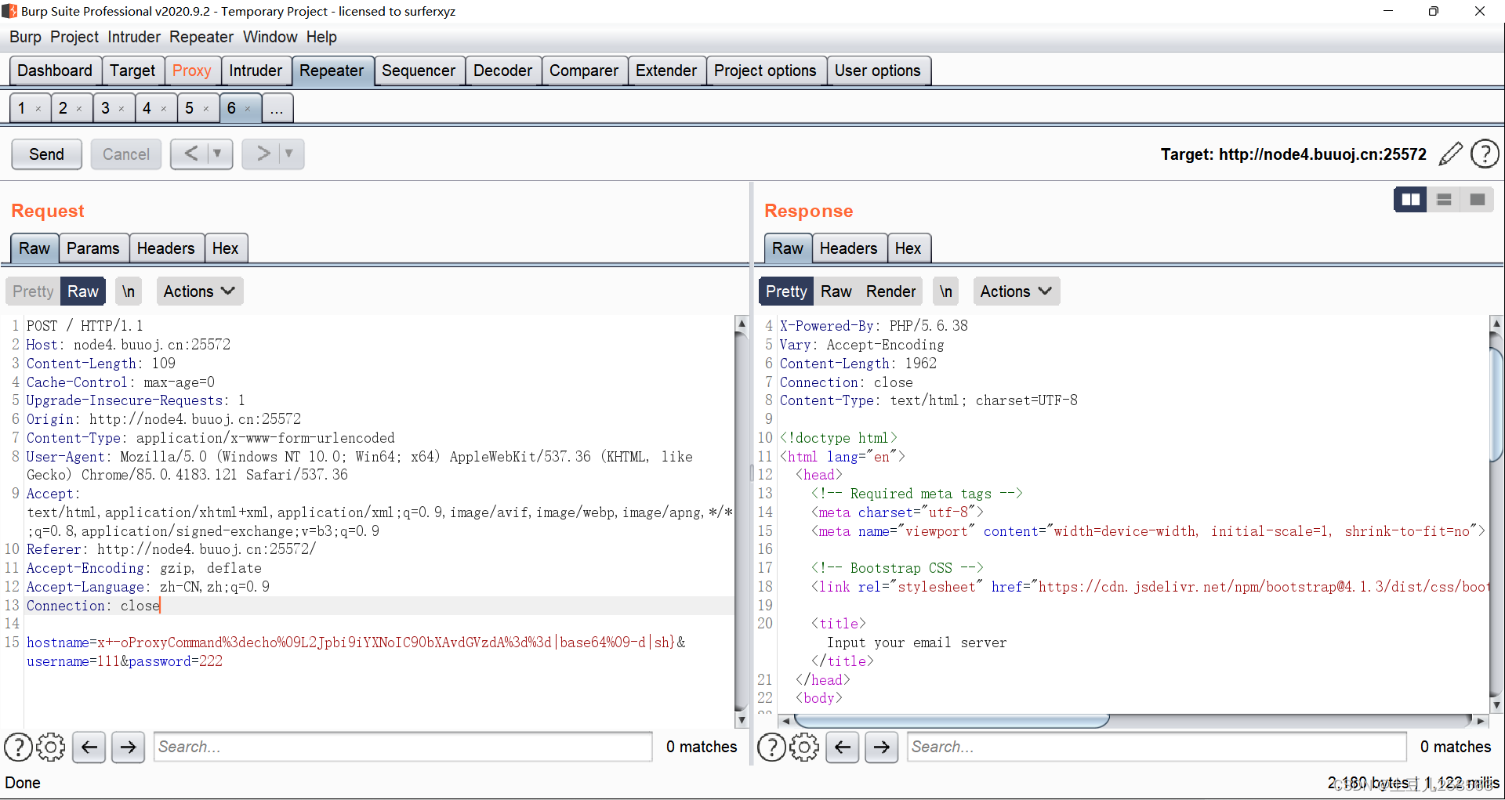Switch to the Decoder tab
The image size is (1505, 800).
coord(502,71)
